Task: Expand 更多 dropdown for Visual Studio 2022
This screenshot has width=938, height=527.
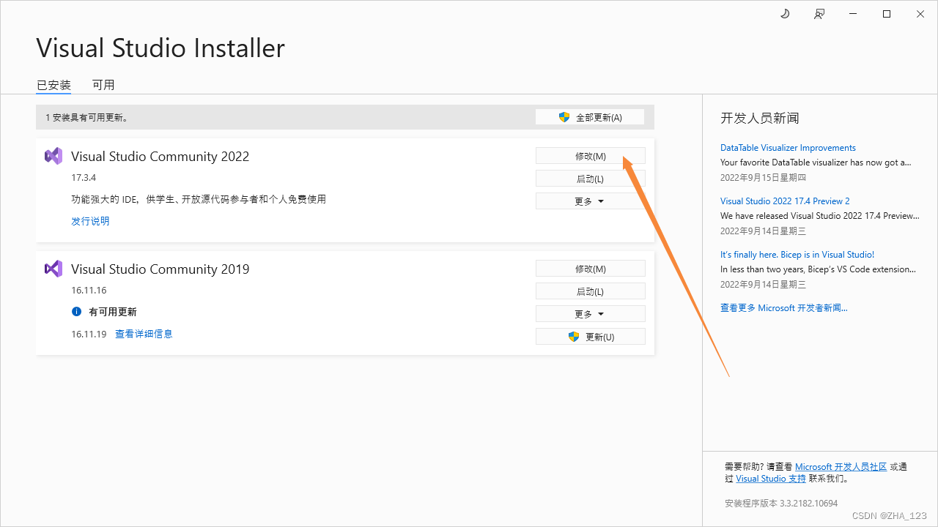Action: pos(591,201)
